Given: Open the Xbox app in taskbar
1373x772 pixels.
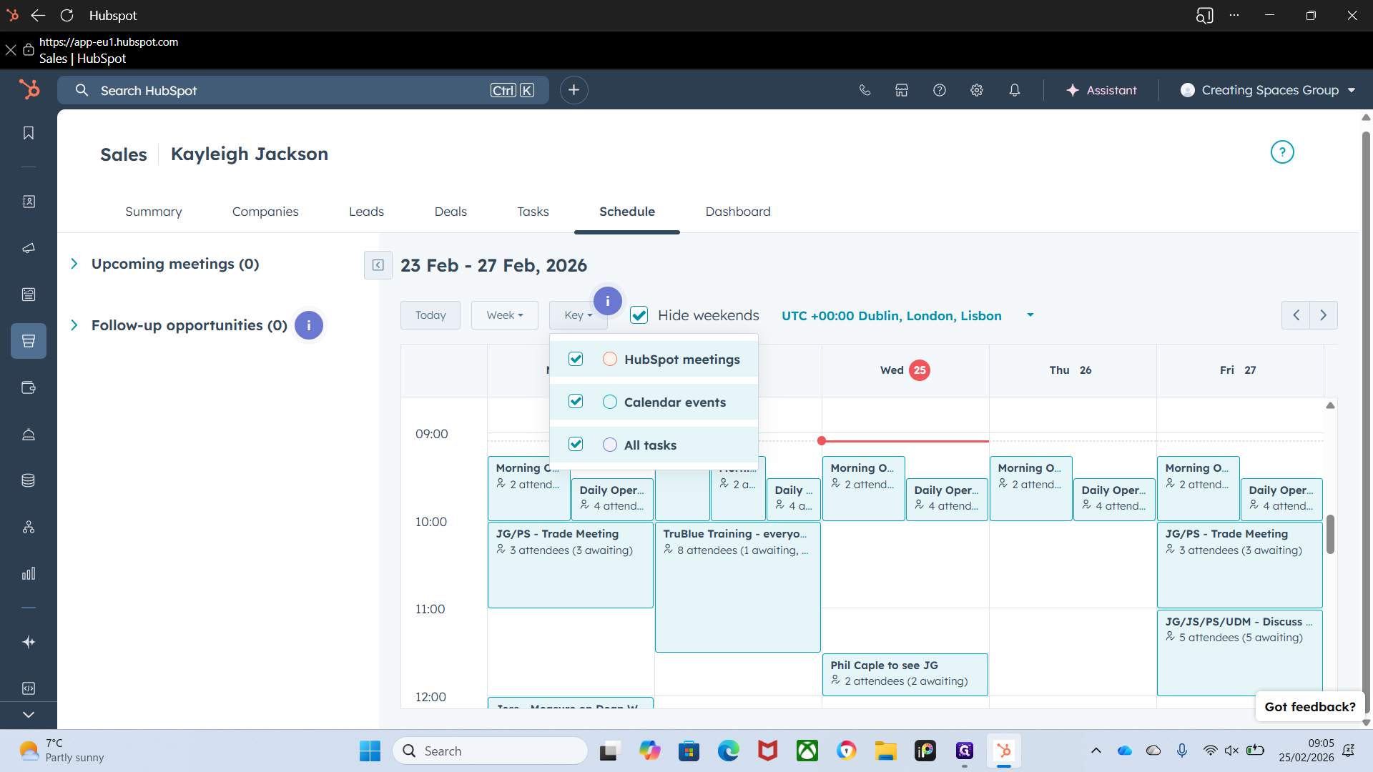Looking at the screenshot, I should pyautogui.click(x=807, y=751).
